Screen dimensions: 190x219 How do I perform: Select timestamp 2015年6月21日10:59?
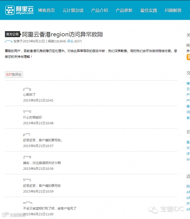click(x=38, y=191)
